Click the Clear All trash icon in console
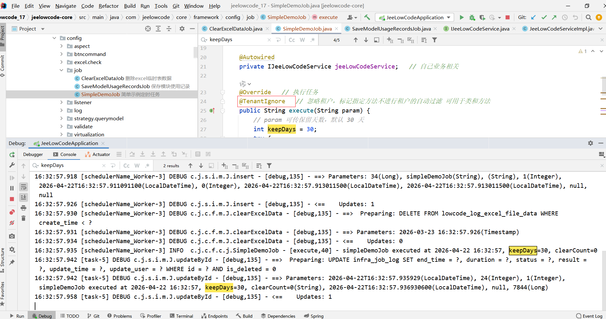The height and width of the screenshot is (319, 606). pyautogui.click(x=23, y=218)
